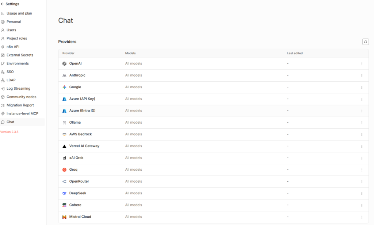This screenshot has width=374, height=225.
Task: Click the OpenAI provider logo icon
Action: [64, 63]
